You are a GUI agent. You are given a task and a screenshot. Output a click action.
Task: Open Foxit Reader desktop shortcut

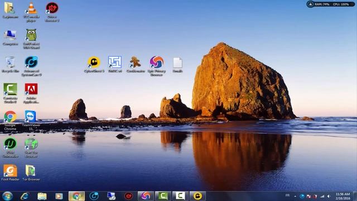coord(10,173)
